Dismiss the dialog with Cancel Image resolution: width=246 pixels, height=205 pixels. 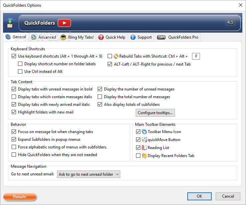point(228,196)
